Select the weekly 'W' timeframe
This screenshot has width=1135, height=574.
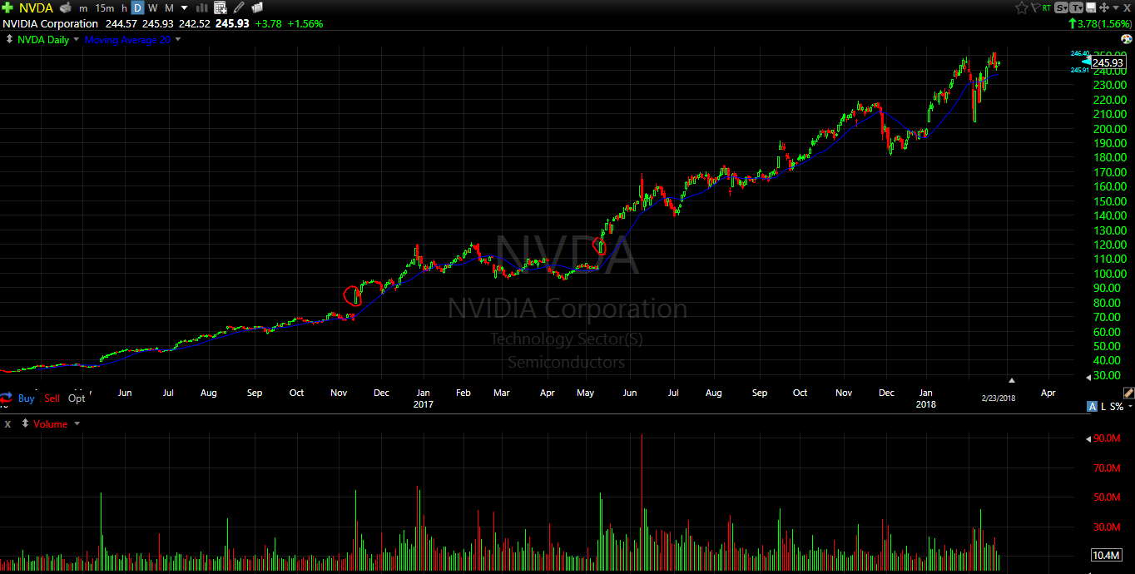(153, 8)
